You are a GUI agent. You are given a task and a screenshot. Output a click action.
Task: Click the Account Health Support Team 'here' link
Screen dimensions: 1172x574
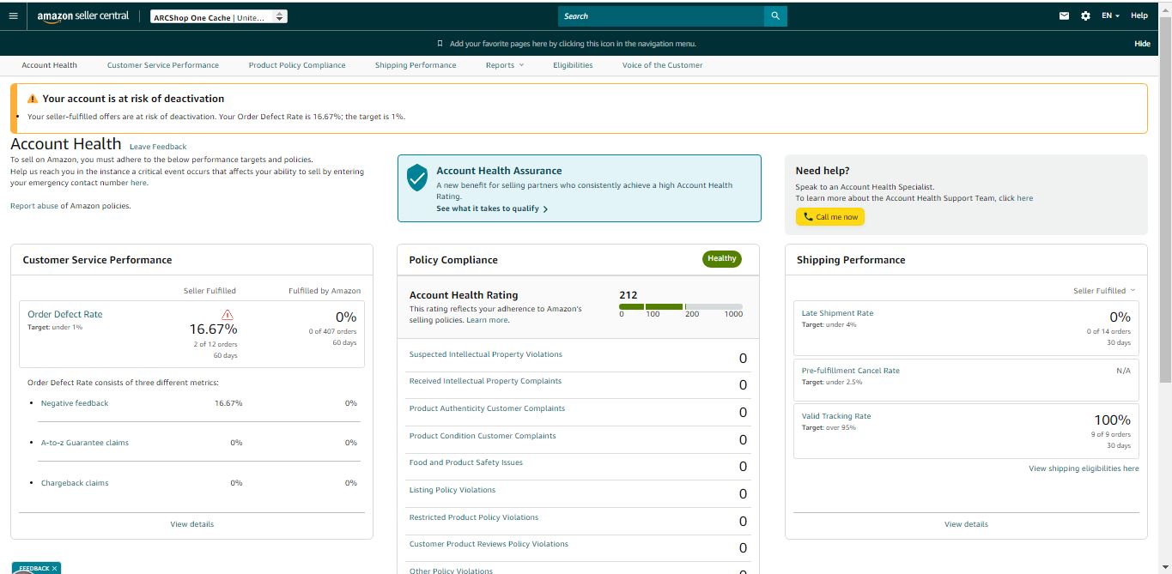1025,198
